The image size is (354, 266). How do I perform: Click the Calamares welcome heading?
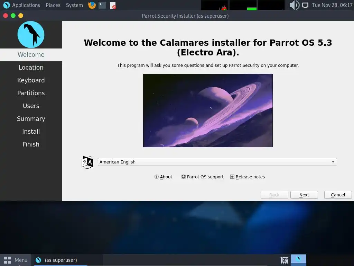[208, 47]
